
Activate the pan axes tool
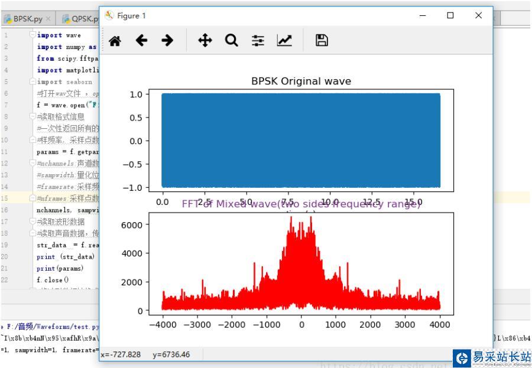(205, 40)
